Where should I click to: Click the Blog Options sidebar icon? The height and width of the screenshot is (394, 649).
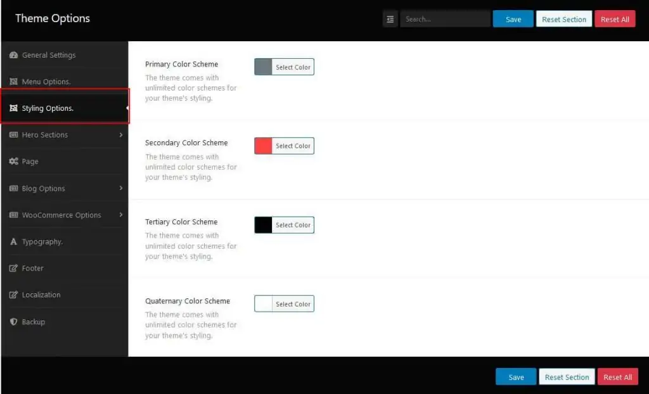pos(13,188)
